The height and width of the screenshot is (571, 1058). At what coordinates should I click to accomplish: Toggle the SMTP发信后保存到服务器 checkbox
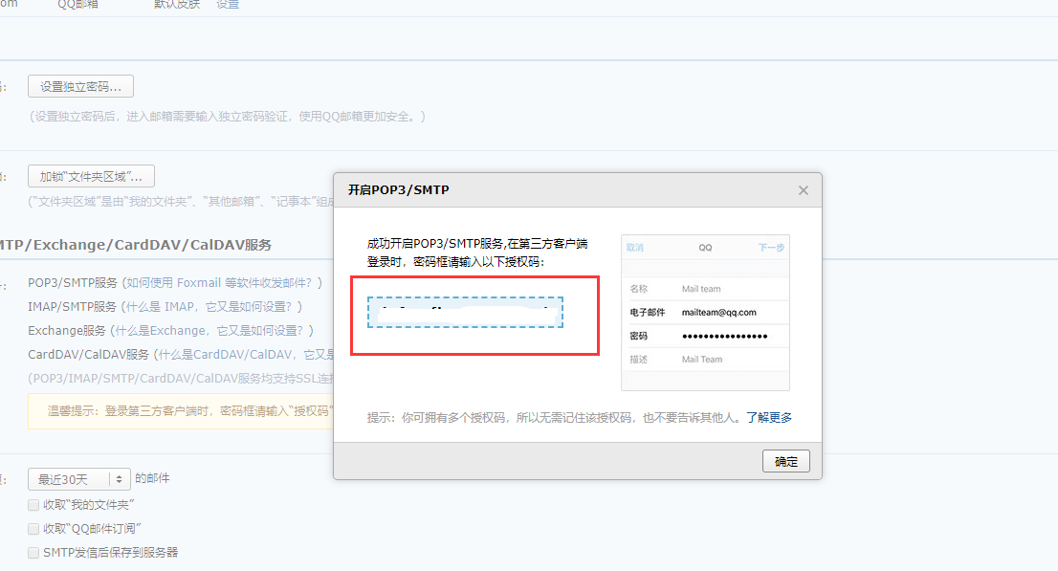pos(34,552)
